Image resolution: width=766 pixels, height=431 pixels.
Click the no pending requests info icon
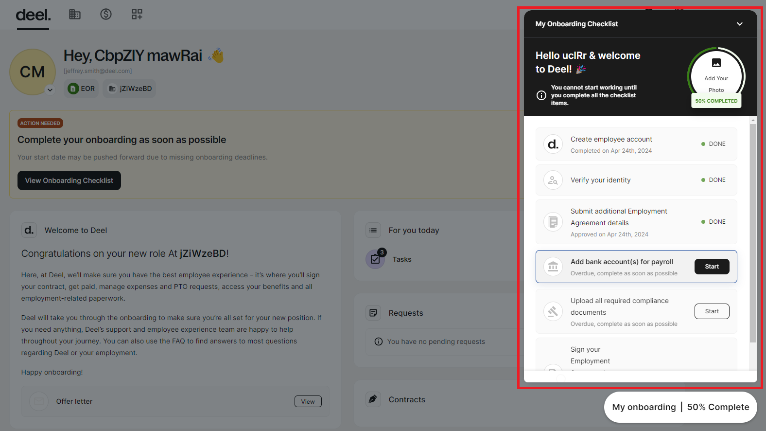[x=379, y=341]
